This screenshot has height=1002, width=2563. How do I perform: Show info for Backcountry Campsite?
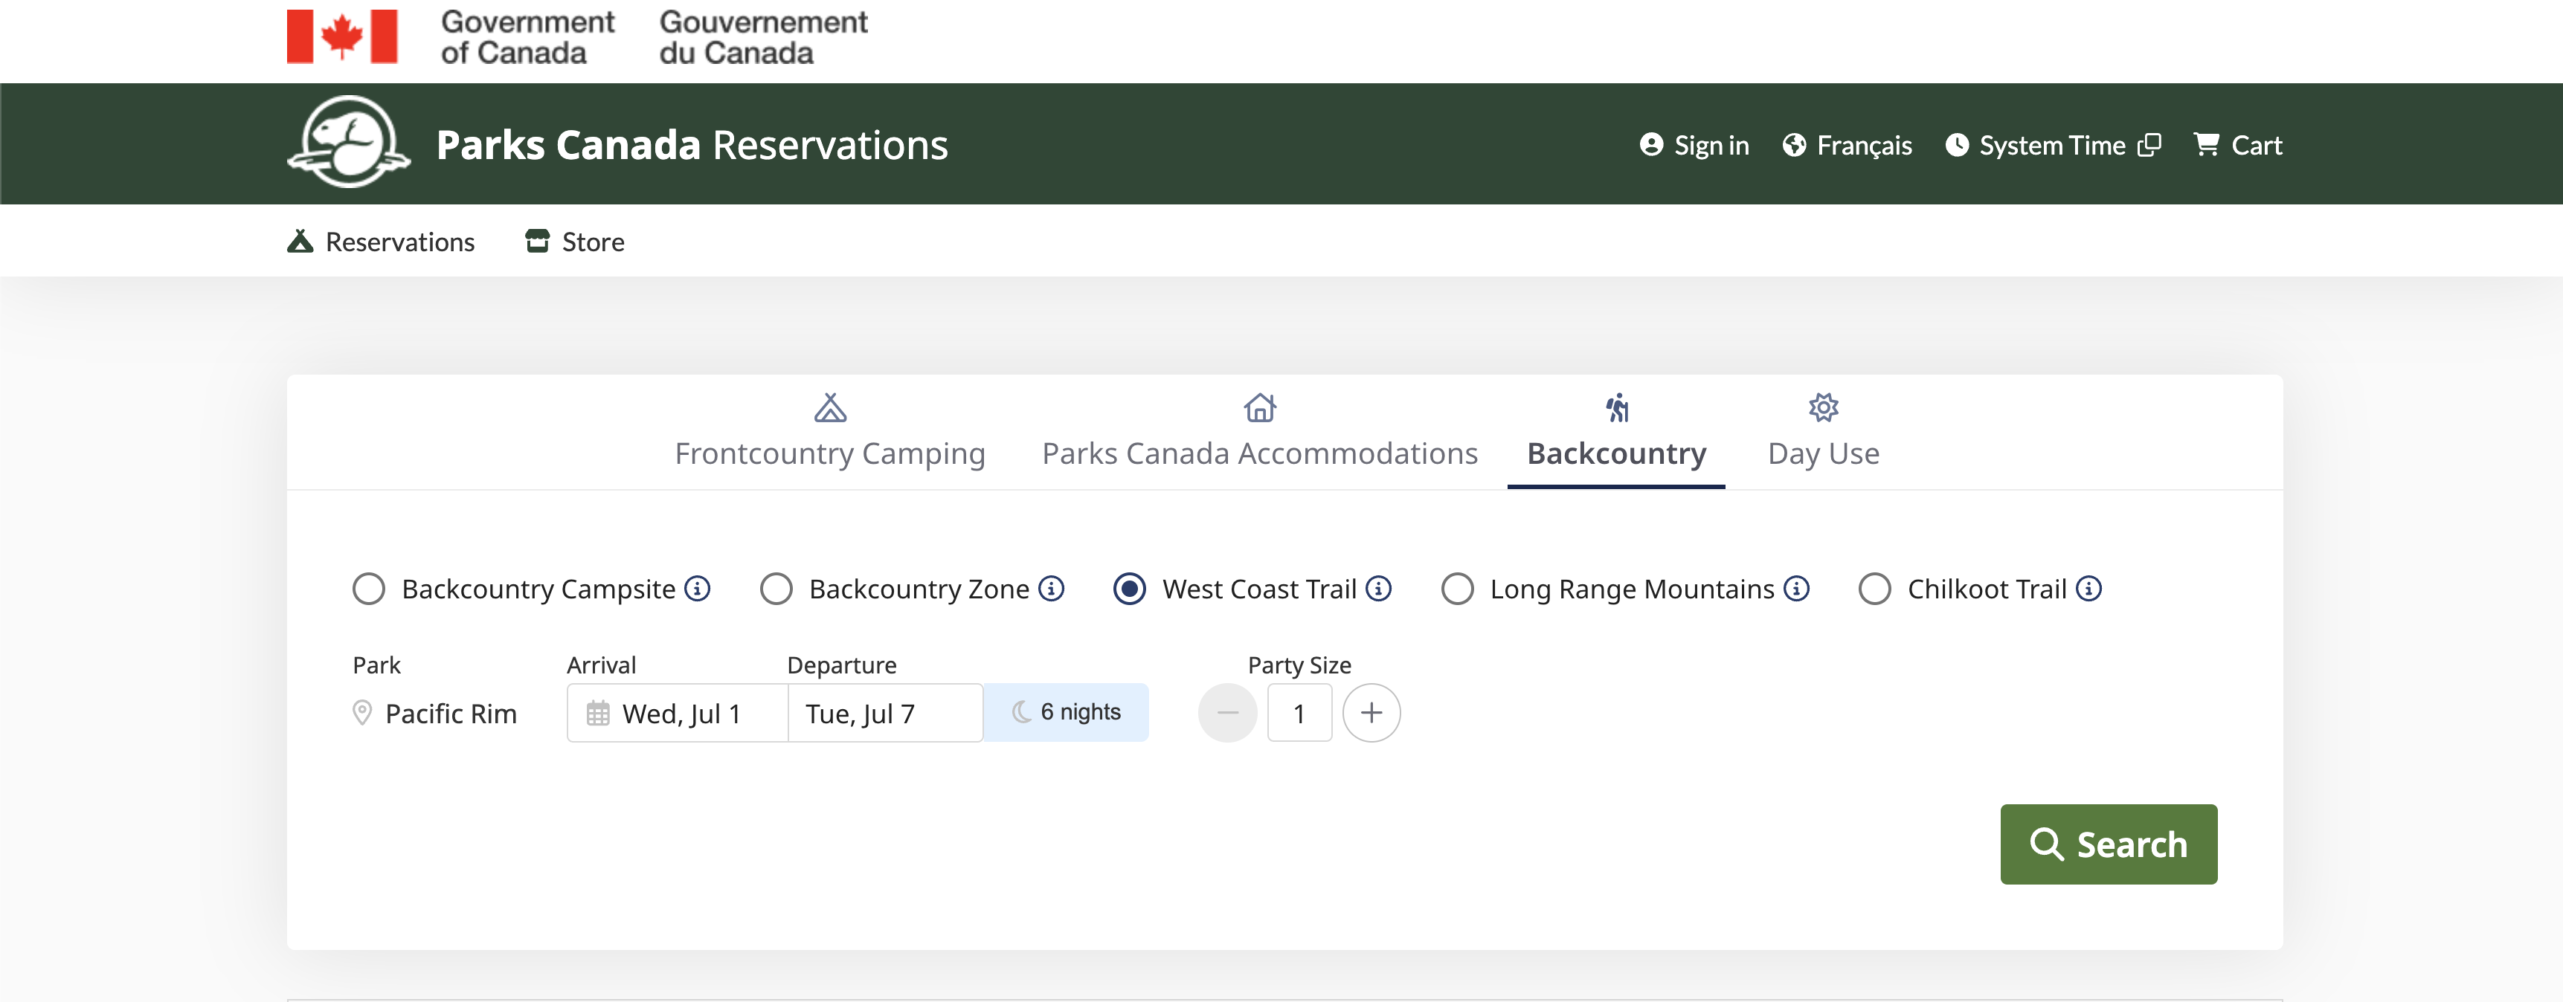pos(698,589)
